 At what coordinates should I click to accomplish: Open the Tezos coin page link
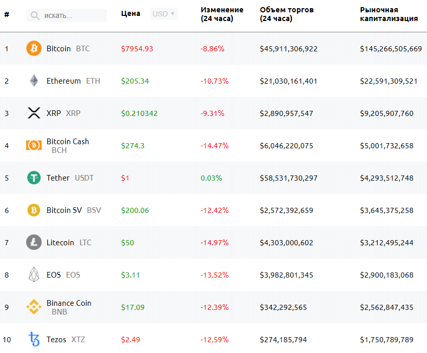[x=56, y=339]
